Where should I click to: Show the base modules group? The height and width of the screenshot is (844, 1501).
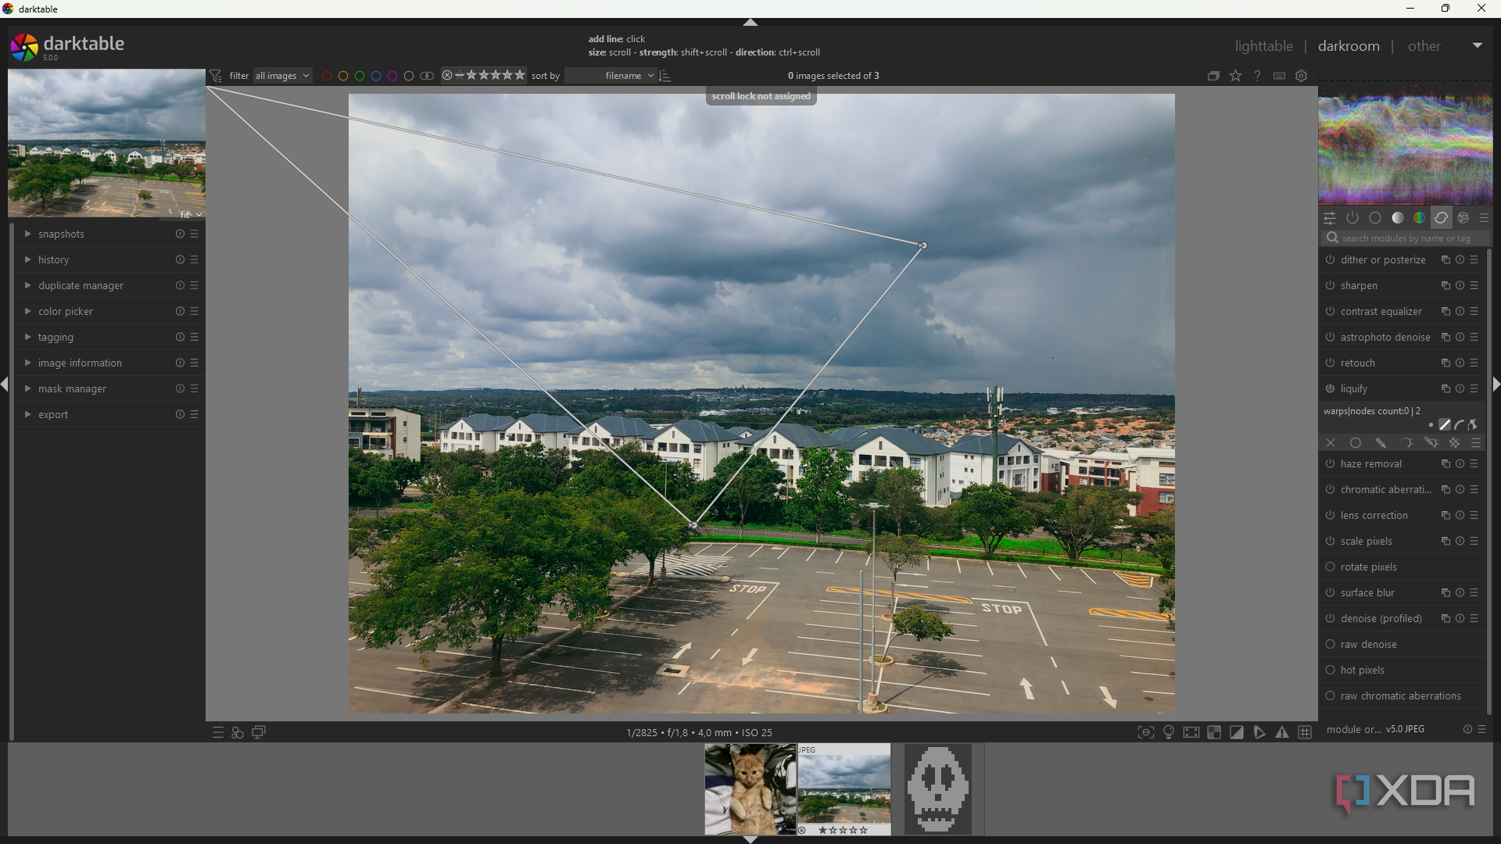coord(1375,218)
